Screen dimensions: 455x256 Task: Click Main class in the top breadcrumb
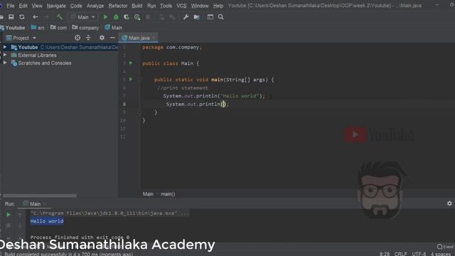[114, 28]
